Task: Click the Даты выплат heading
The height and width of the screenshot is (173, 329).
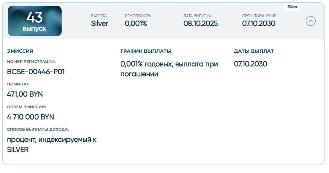Action: pos(254,51)
